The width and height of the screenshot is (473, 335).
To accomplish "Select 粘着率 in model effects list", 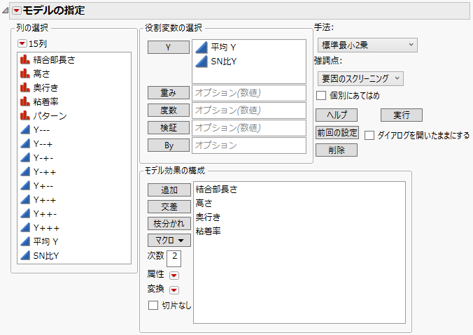I will tap(208, 231).
